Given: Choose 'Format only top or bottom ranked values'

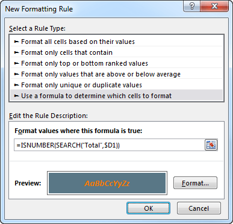Looking at the screenshot, I should pos(117,63).
